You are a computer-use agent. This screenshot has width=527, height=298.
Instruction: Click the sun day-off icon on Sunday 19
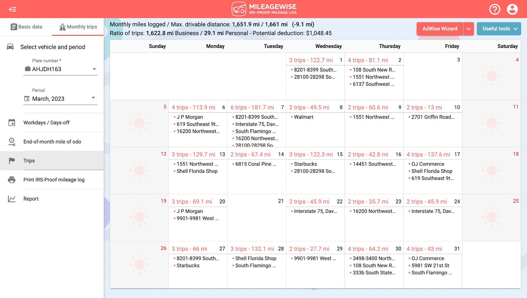pyautogui.click(x=139, y=217)
